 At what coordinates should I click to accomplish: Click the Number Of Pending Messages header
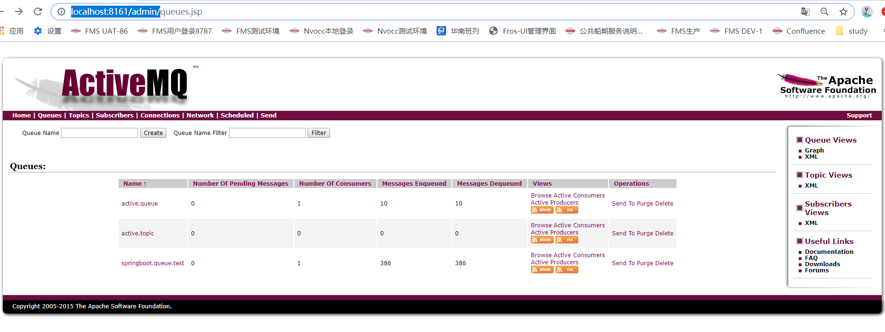(x=240, y=184)
